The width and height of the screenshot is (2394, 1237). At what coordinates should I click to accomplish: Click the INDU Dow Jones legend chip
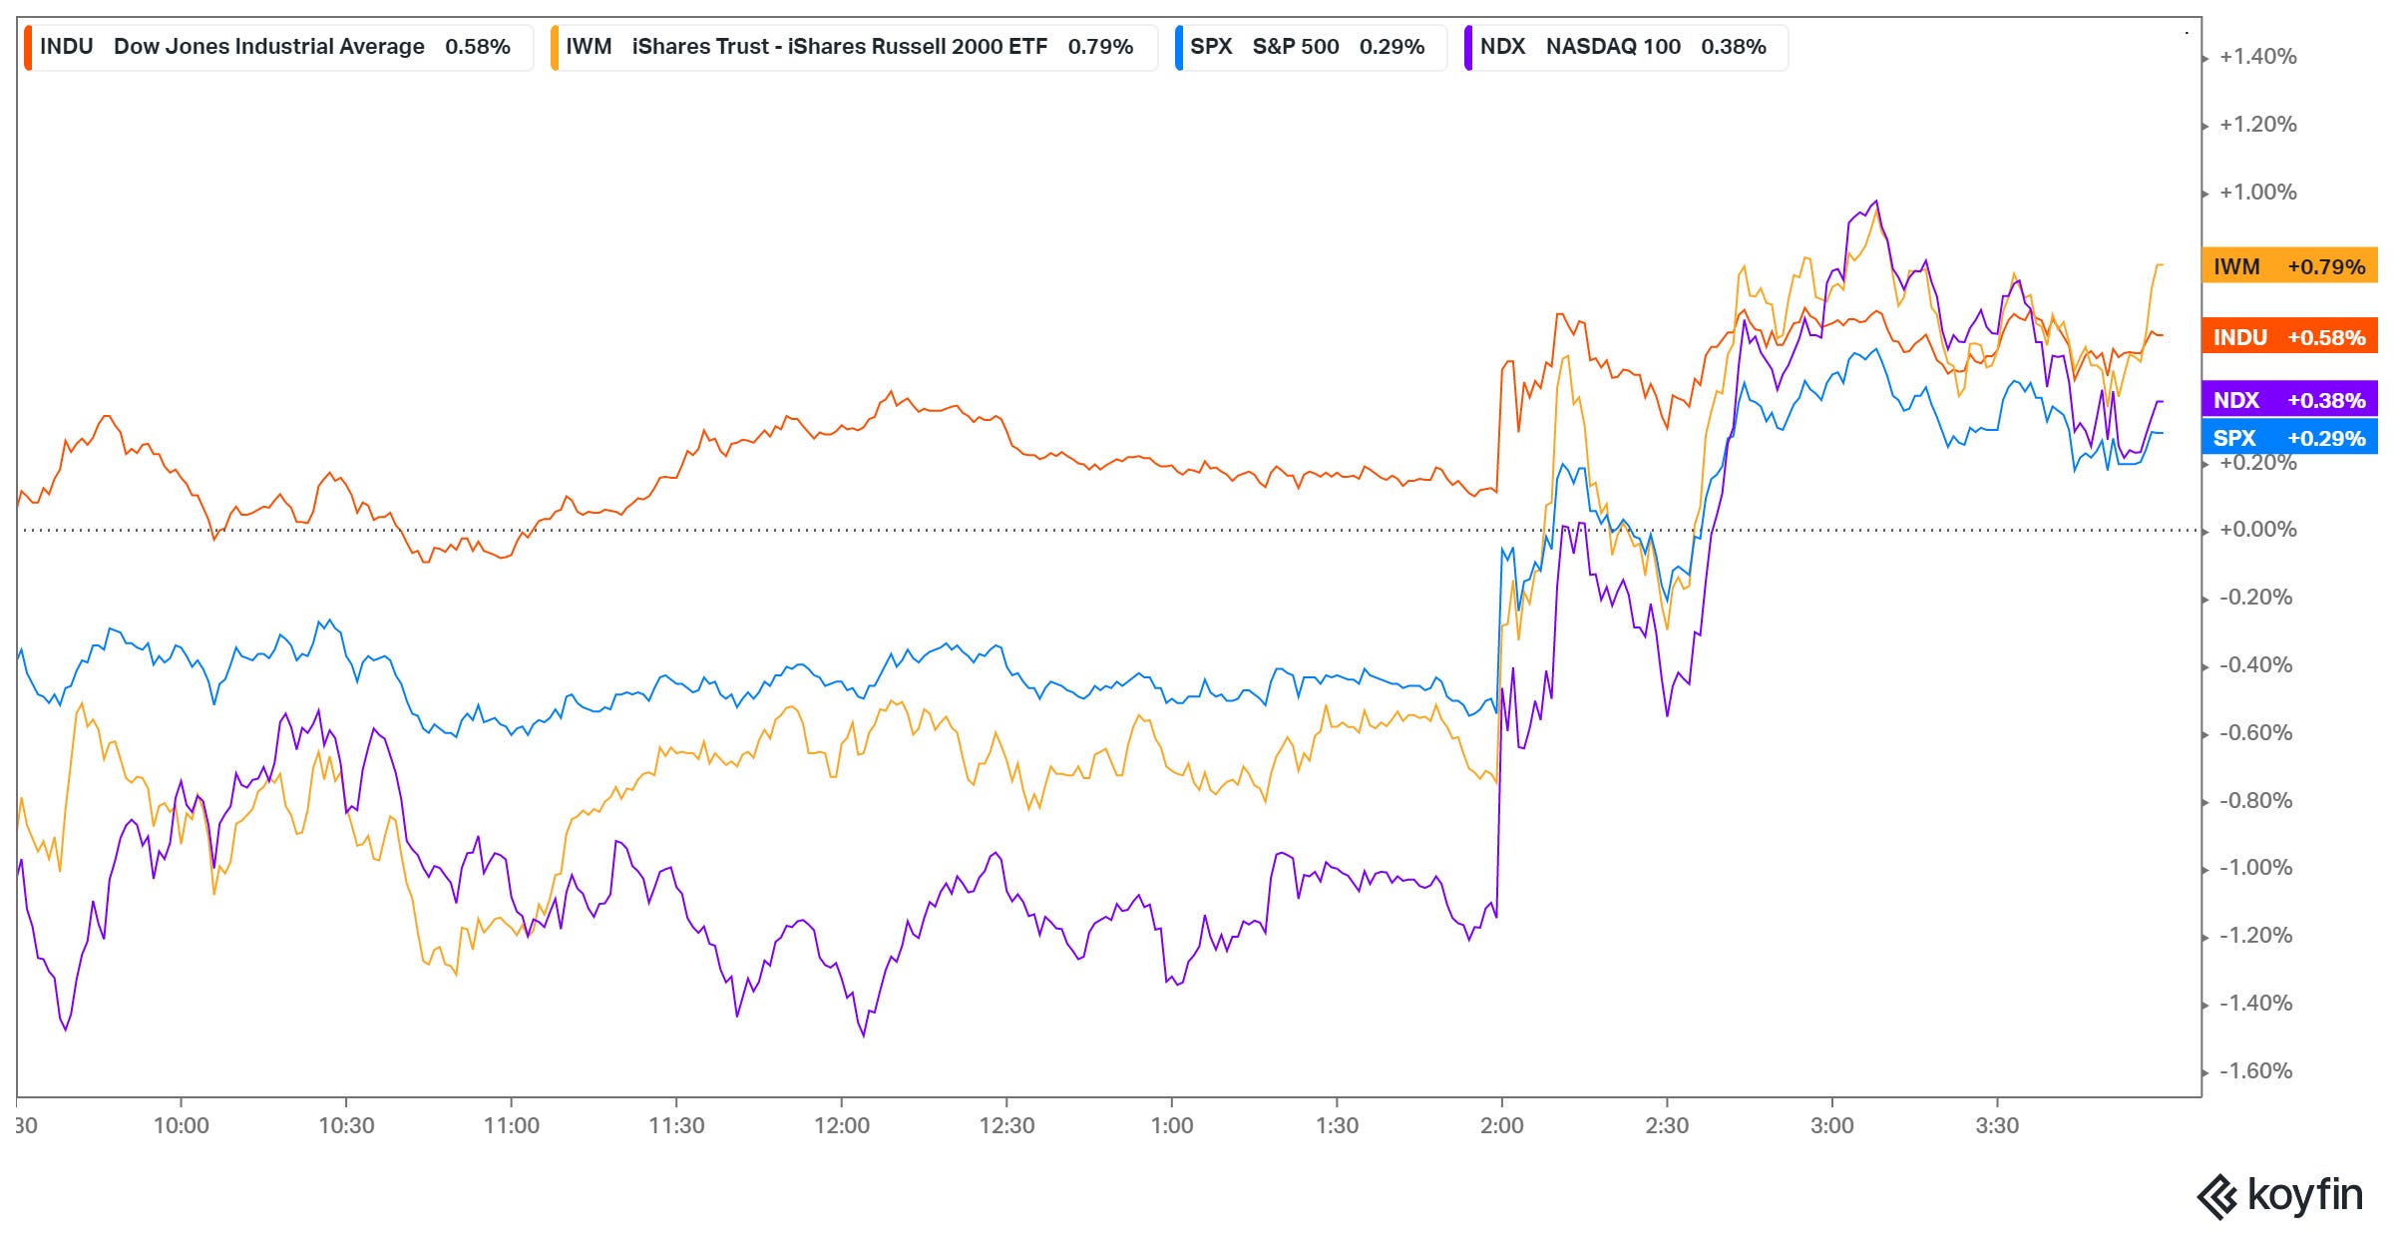click(278, 47)
